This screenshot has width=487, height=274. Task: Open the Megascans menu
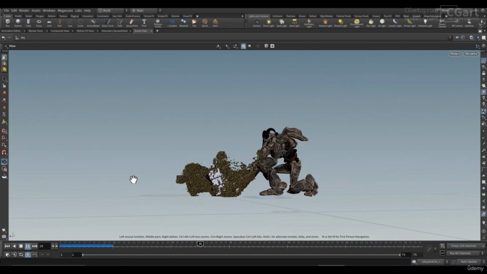coord(65,10)
